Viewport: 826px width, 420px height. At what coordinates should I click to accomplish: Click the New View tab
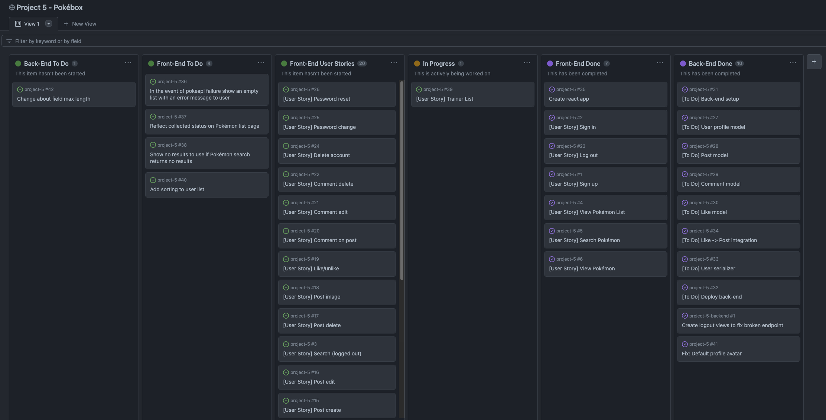pyautogui.click(x=80, y=24)
